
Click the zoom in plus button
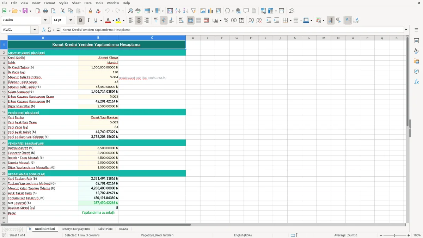[x=409, y=235]
